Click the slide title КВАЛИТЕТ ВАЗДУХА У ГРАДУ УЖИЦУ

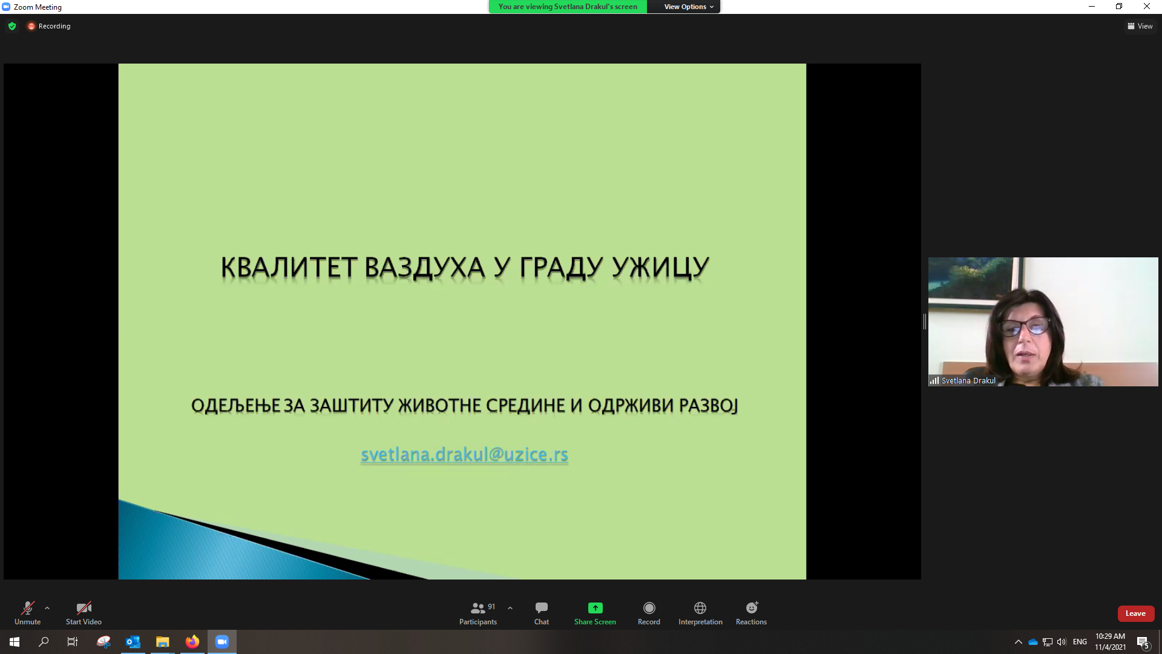465,268
